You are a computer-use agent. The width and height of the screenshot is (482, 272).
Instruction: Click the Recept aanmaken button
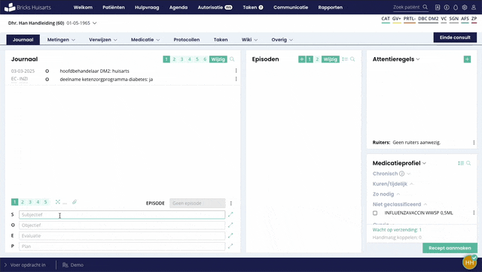click(x=450, y=248)
